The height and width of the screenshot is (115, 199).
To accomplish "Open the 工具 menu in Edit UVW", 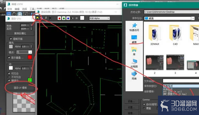I will pos(32,9).
